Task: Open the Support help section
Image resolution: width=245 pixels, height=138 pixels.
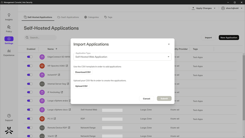Action: pyautogui.click(x=9, y=118)
